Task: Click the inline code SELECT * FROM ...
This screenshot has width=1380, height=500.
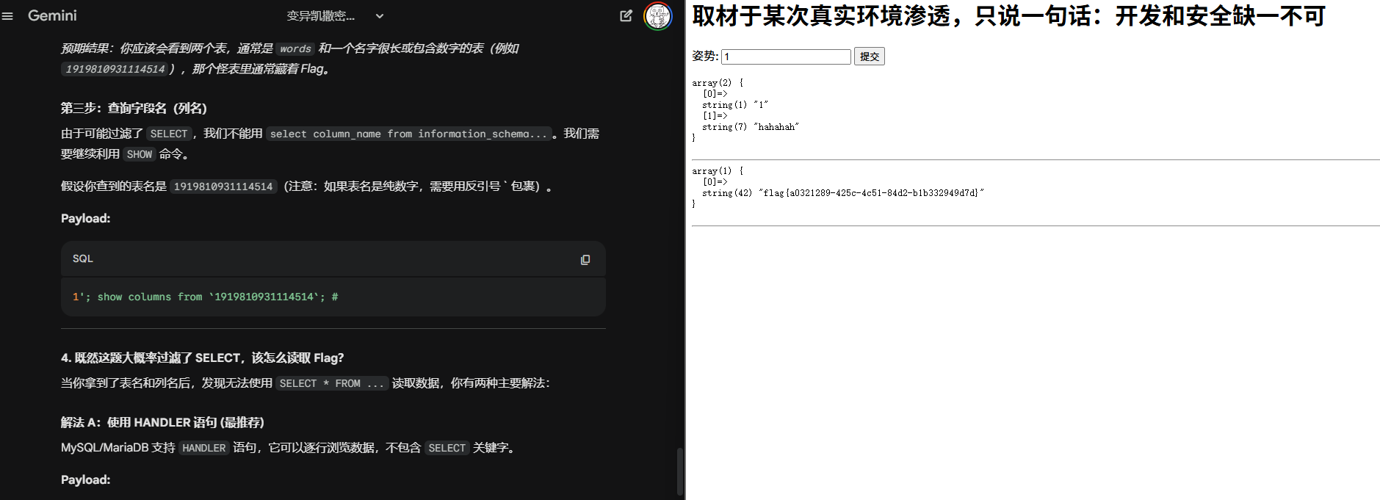Action: 332,383
